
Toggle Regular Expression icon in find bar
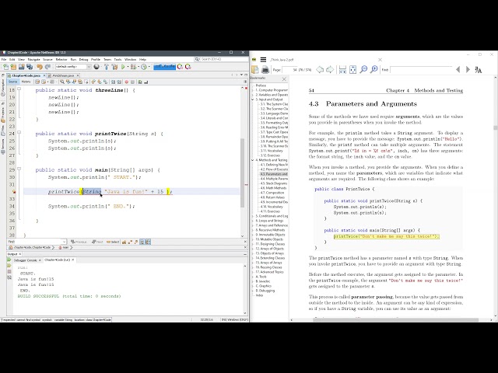click(136, 242)
